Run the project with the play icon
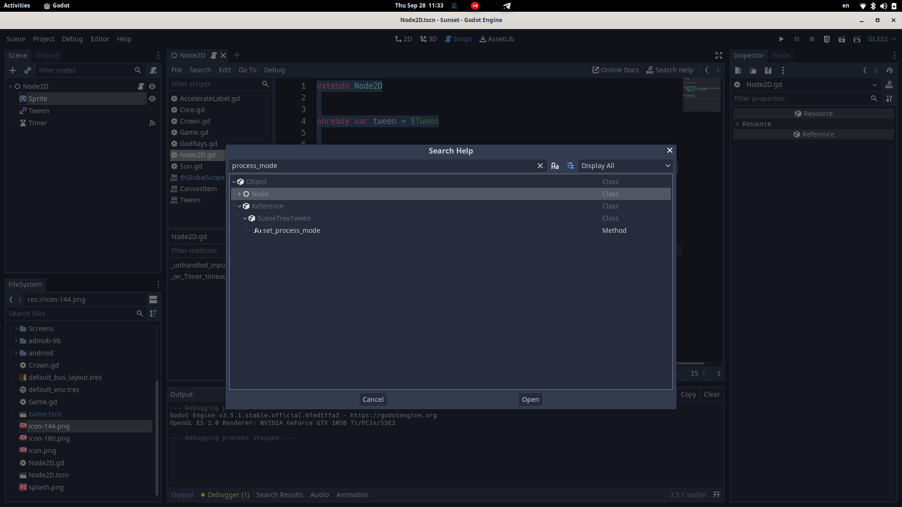Image resolution: width=902 pixels, height=507 pixels. [x=781, y=39]
